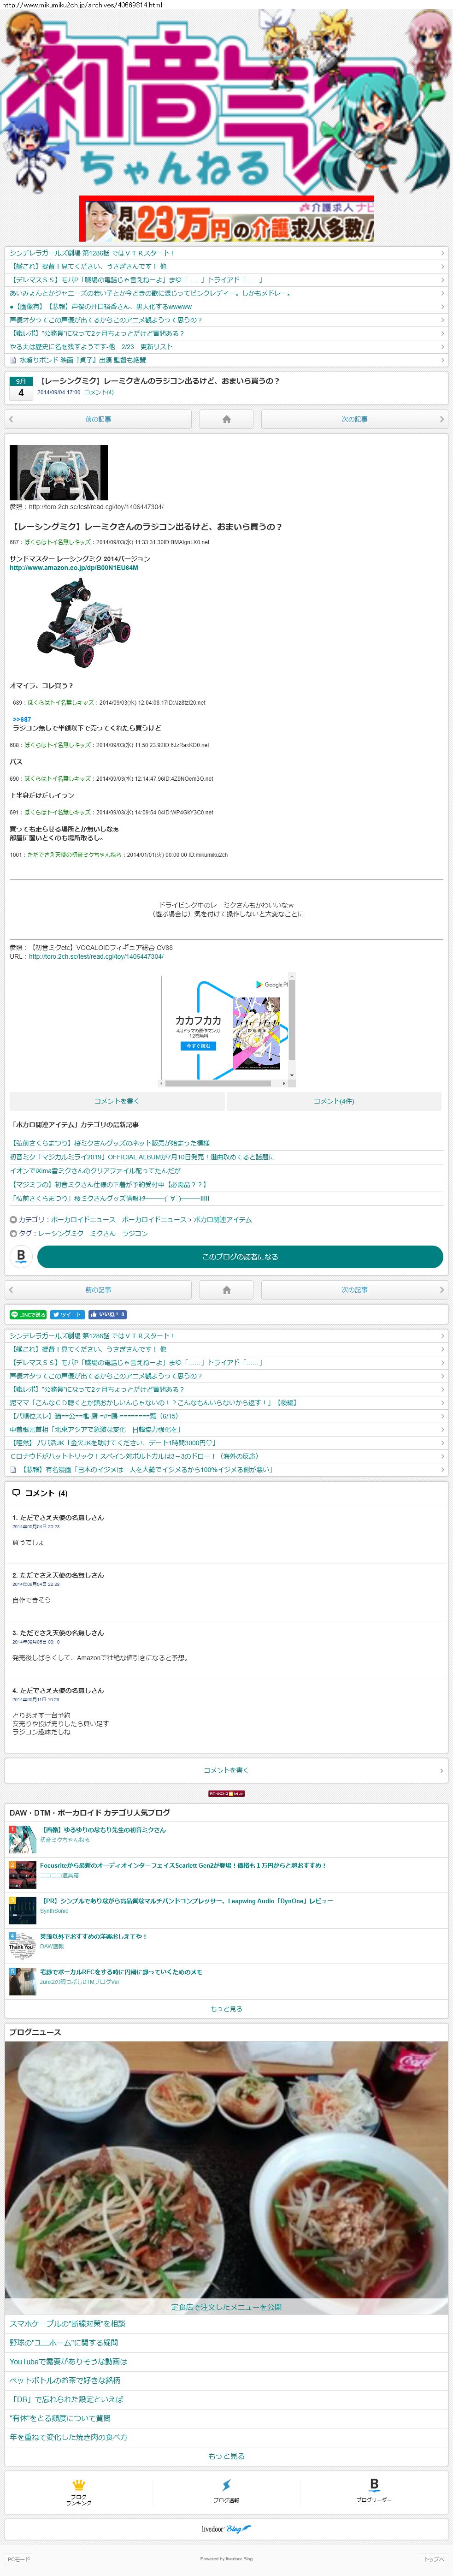Click the chevron on the やる夫は歴史に名を残す row
This screenshot has height=2576, width=453.
(x=442, y=347)
